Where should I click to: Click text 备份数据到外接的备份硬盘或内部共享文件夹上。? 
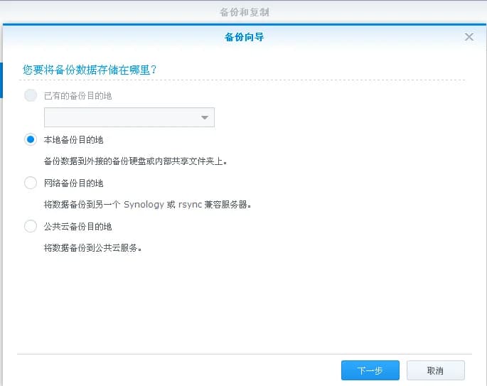[x=135, y=161]
